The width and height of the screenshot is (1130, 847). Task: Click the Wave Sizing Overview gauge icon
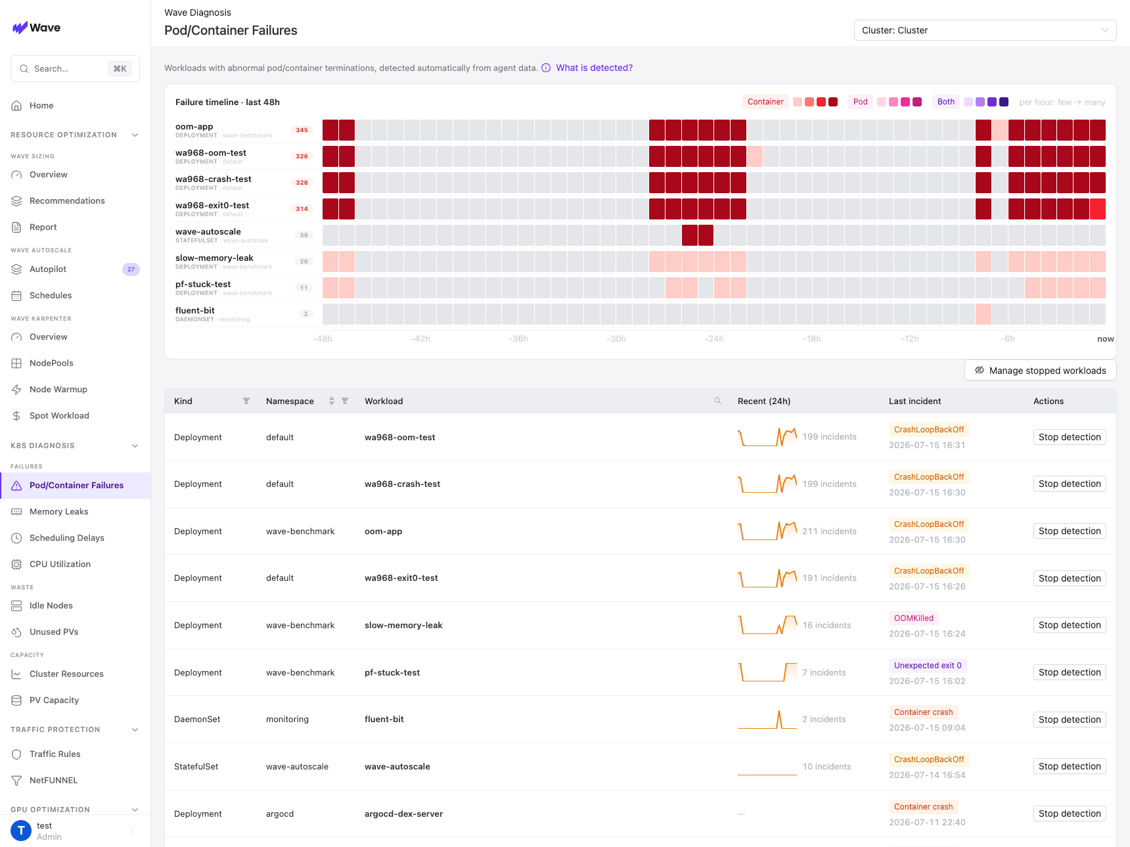click(16, 175)
